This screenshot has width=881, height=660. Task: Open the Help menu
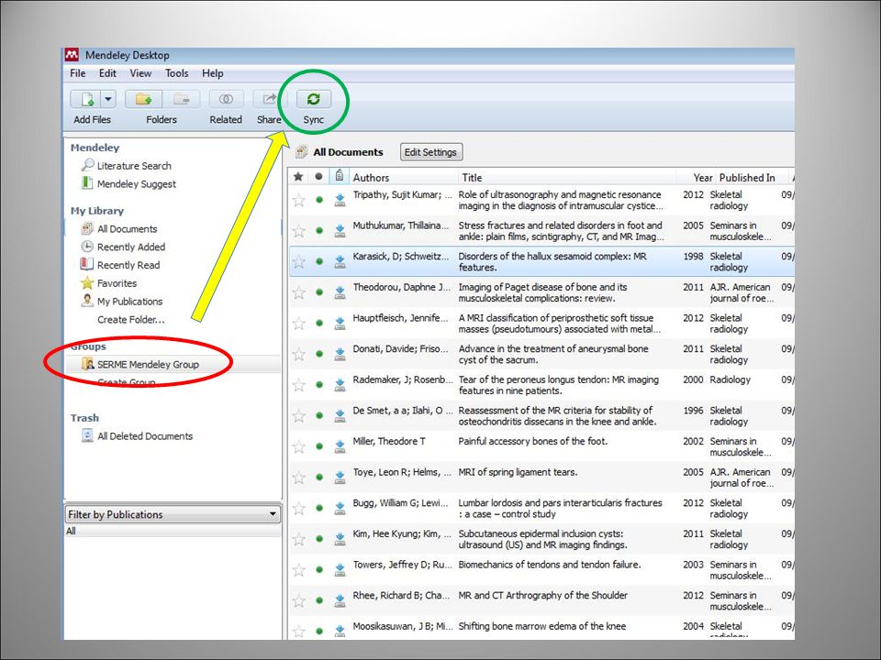pos(212,73)
